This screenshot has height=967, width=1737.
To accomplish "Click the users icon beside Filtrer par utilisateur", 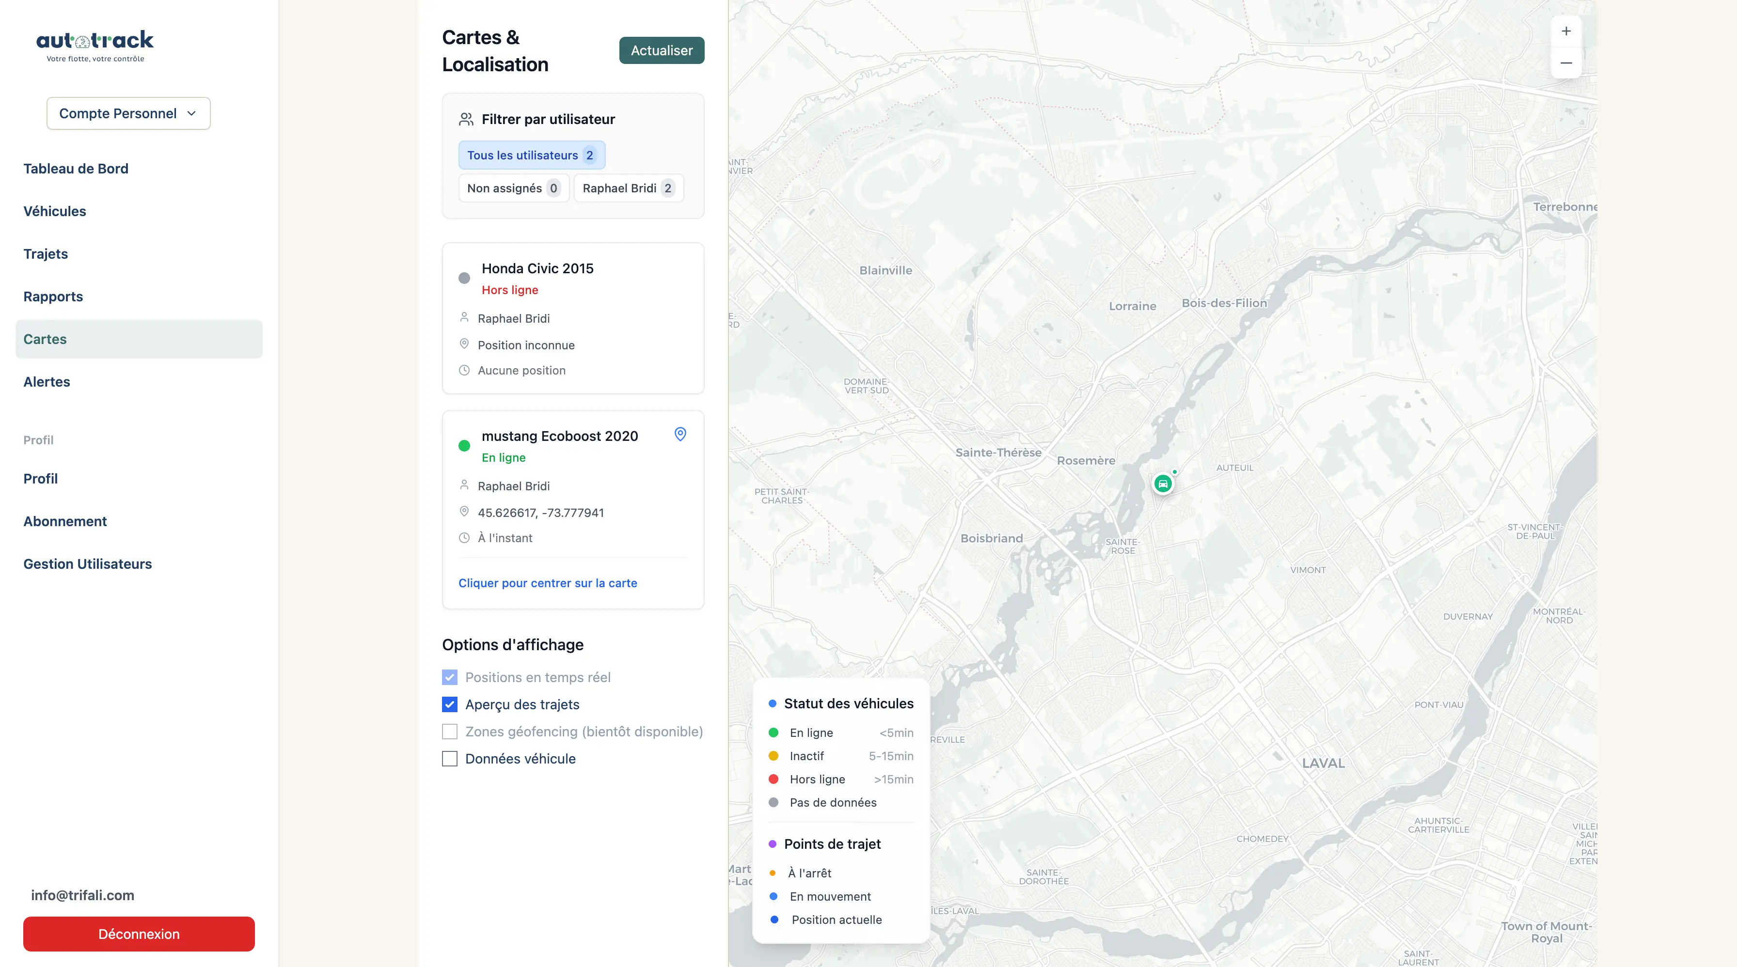I will pos(466,119).
